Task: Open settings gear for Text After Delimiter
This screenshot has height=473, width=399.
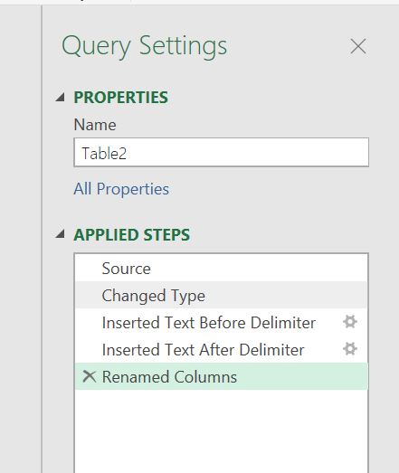Action: [x=350, y=349]
